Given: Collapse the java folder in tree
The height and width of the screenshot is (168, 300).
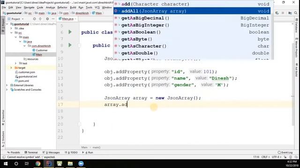Looking at the screenshot, I should pos(20,42).
